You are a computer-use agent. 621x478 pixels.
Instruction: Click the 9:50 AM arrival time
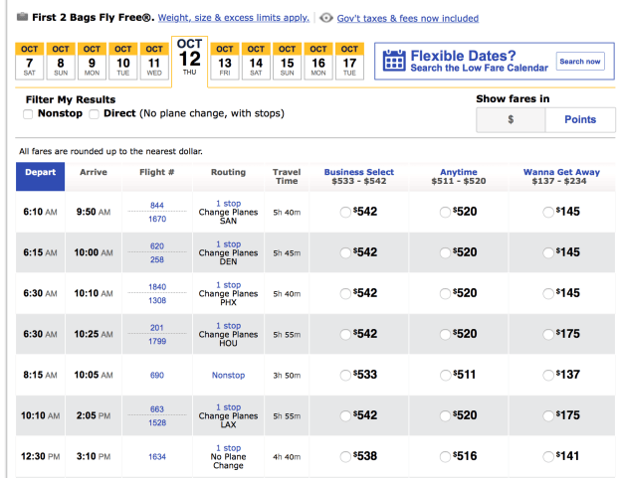click(94, 212)
